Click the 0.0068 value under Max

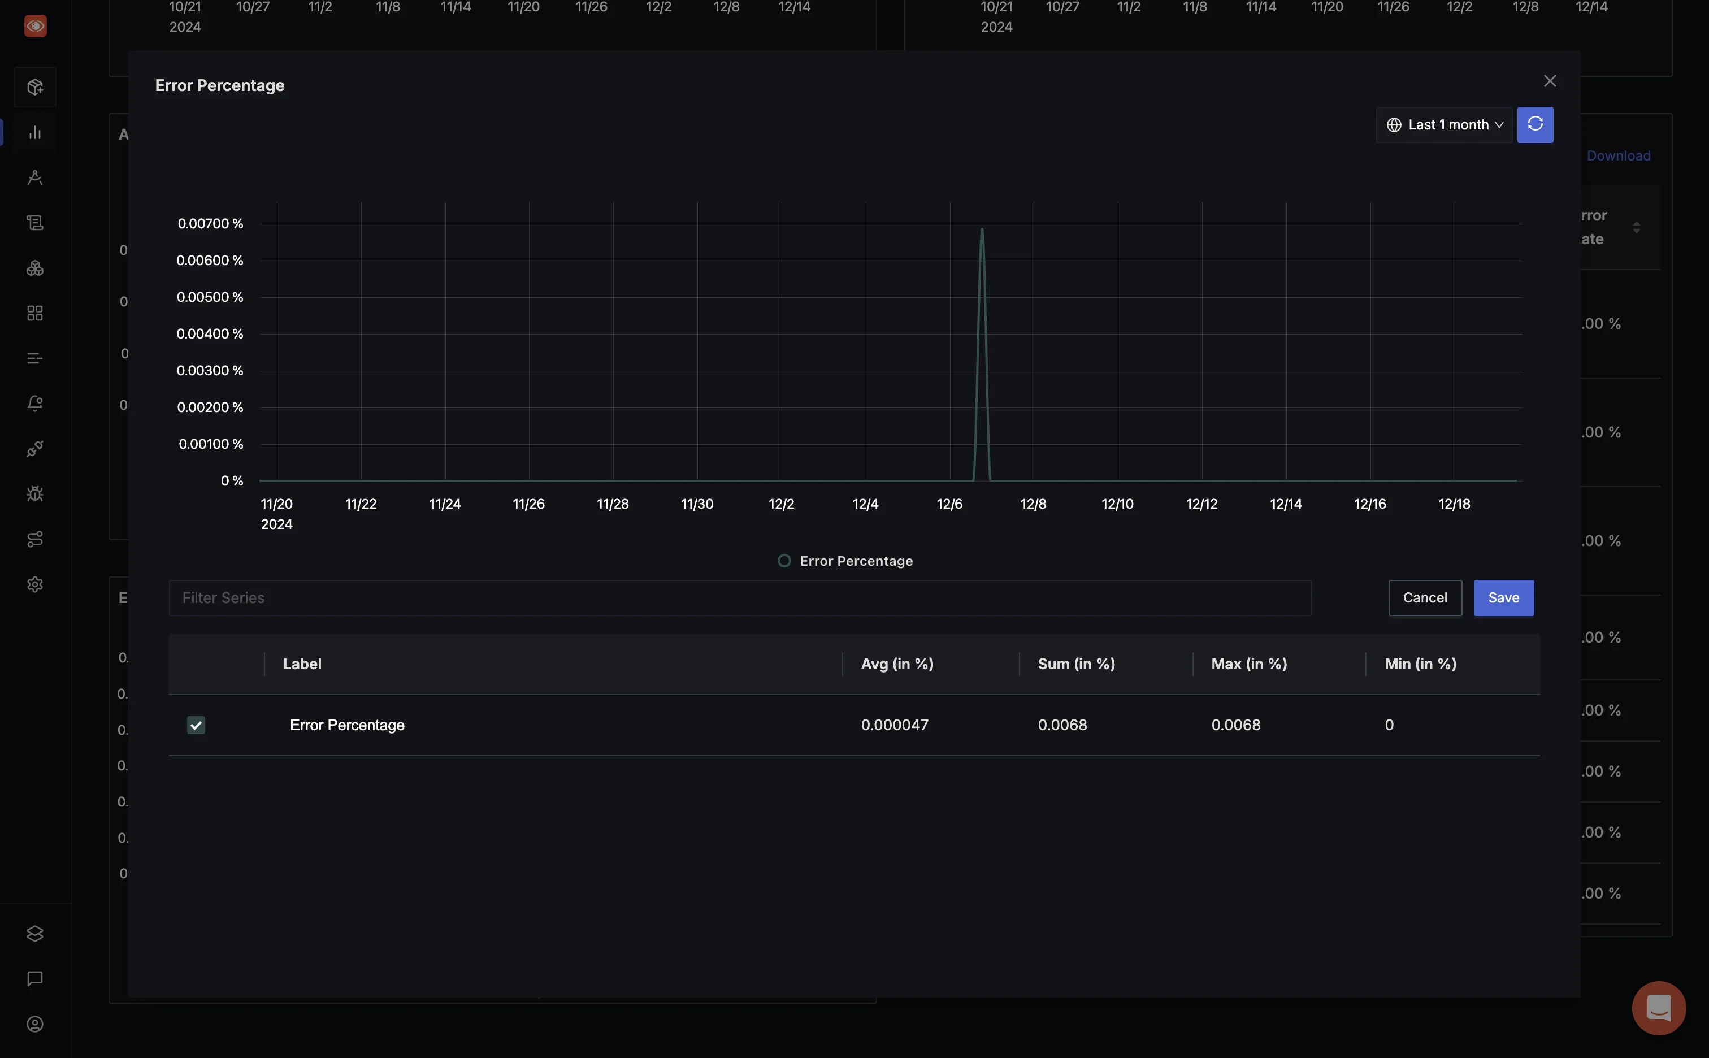(x=1235, y=725)
